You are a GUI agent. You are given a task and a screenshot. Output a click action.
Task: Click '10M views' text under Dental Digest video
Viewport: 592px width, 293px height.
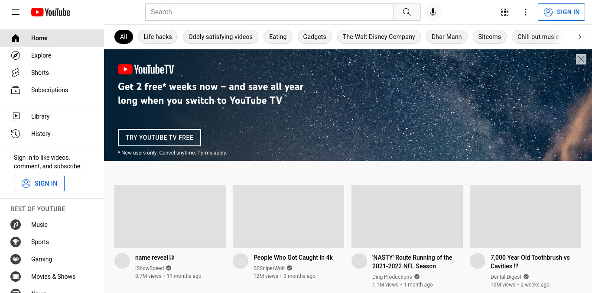[503, 285]
